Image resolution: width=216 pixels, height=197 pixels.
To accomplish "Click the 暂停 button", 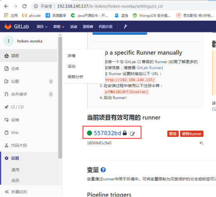I will coord(173,134).
